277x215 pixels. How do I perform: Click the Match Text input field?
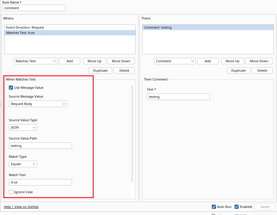pos(40,182)
